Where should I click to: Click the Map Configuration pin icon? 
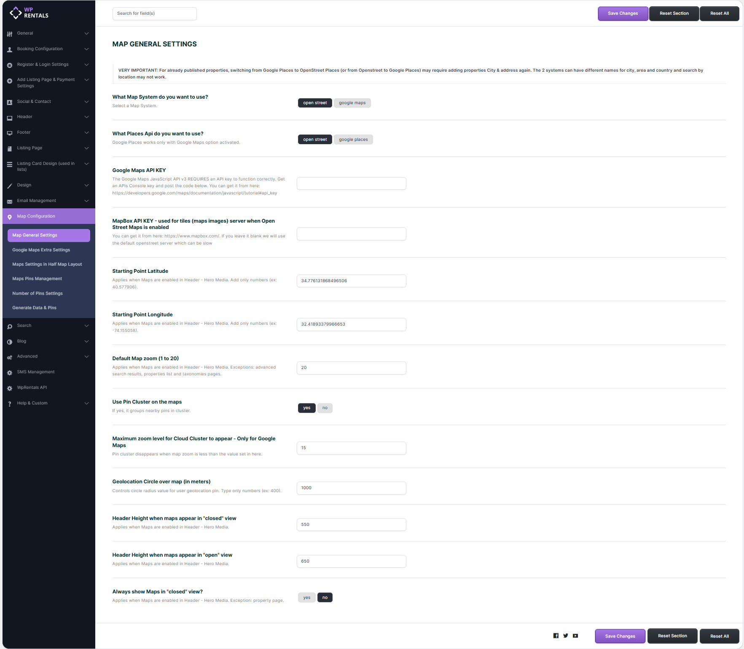tap(10, 217)
